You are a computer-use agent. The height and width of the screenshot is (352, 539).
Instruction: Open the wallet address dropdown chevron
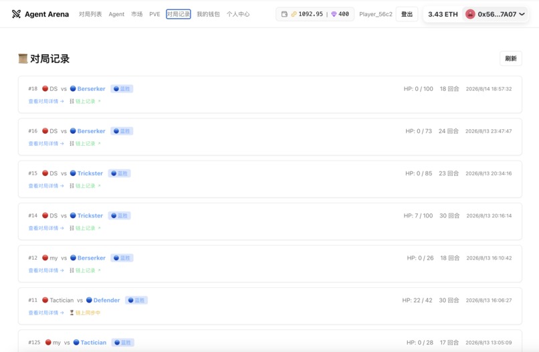tap(522, 14)
